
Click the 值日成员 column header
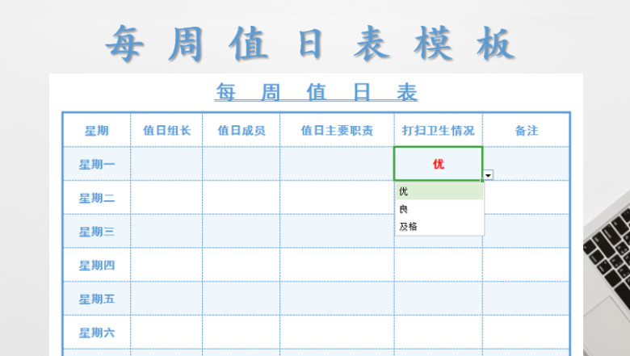click(241, 131)
